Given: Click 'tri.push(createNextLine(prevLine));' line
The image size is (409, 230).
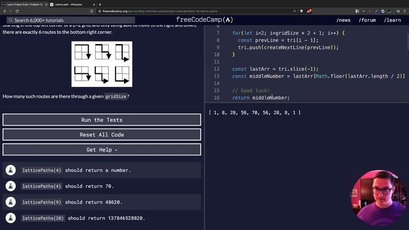Looking at the screenshot, I should point(288,47).
